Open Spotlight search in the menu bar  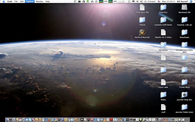(191, 2)
